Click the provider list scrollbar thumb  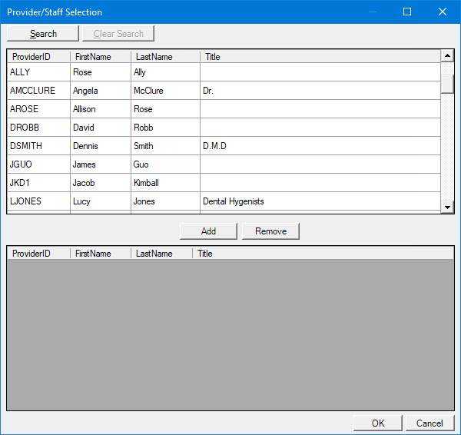click(447, 78)
